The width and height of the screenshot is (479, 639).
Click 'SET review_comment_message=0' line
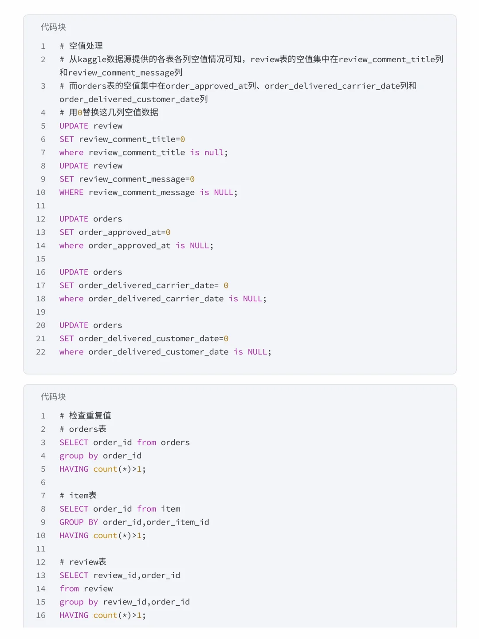[127, 179]
